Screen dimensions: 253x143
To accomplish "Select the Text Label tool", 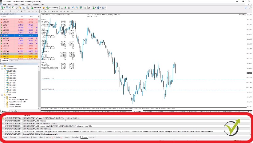I will [x=33, y=11].
